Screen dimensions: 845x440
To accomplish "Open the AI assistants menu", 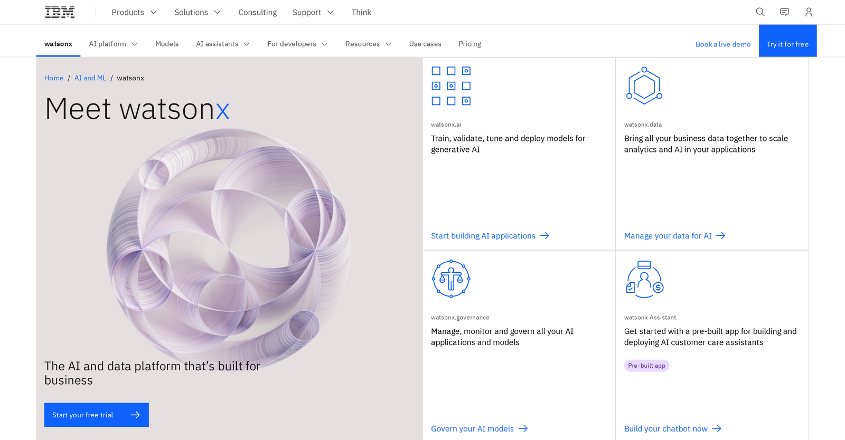I will pyautogui.click(x=222, y=44).
